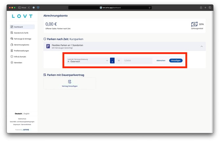Open Land der Fahrzeug-Zulassung dropdown
This screenshot has width=220, height=142.
point(87,60)
